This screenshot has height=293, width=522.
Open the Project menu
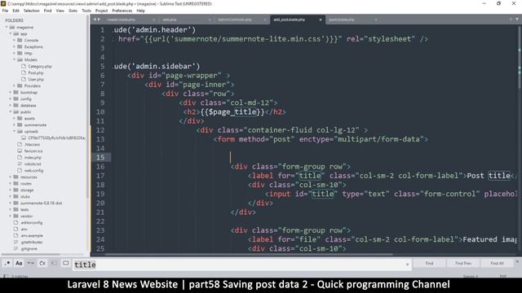[x=101, y=11]
